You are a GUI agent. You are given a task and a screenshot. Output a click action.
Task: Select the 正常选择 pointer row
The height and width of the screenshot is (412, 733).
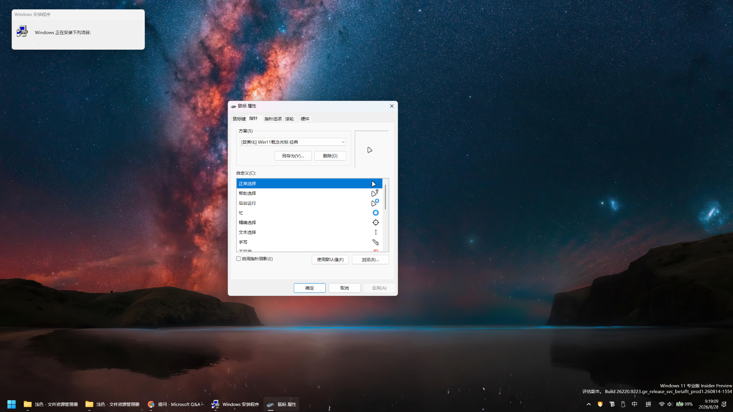pos(309,184)
